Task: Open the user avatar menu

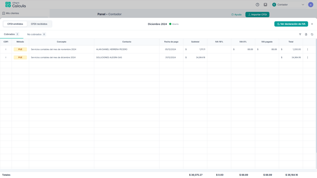Action: coord(311,5)
